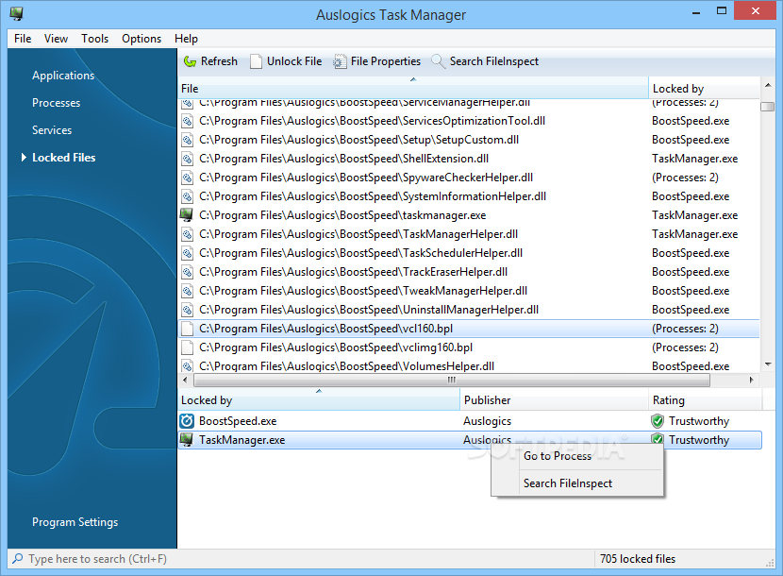The image size is (783, 576).
Task: Select the Locked Files section
Action: tap(64, 158)
